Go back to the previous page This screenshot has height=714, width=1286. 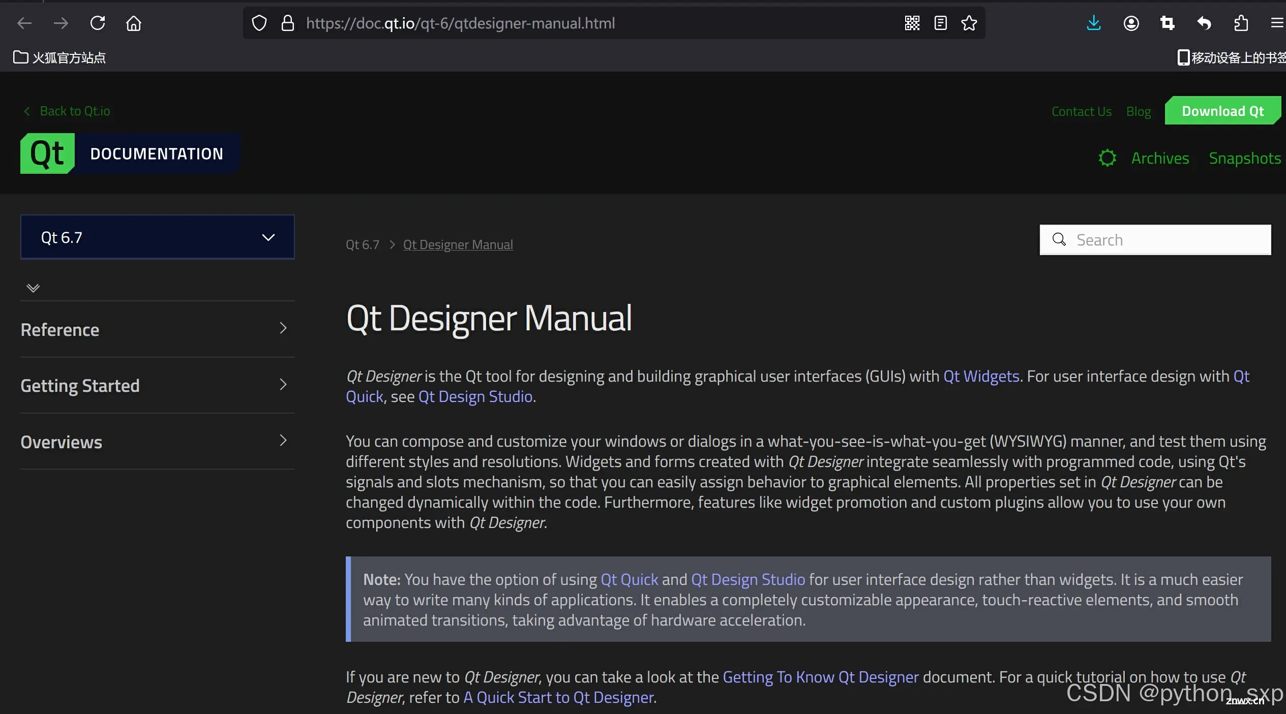(x=24, y=23)
